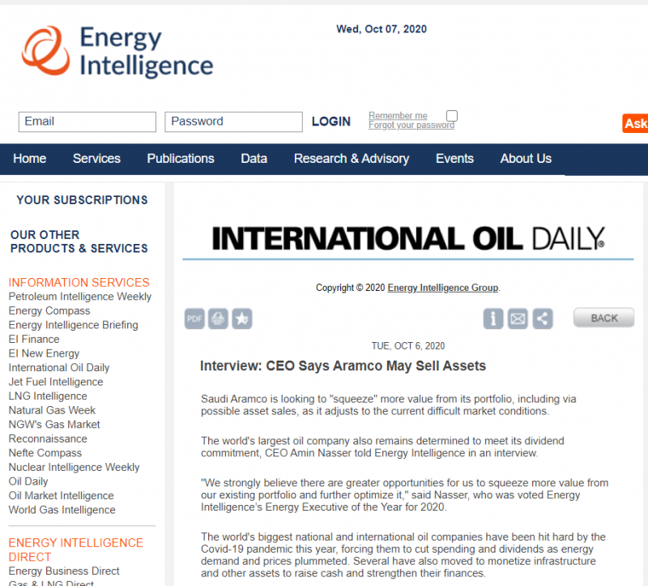648x586 pixels.
Task: Click the share article icon
Action: click(x=543, y=319)
